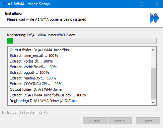This screenshot has height=128, width=163.
Task: Select the 'Extract: readme.txt... 100%' log entry
Action: coord(33,78)
